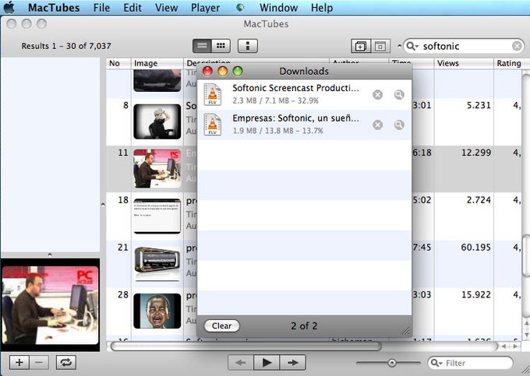This screenshot has width=530, height=376.
Task: Select thumbnail of video number 28
Action: click(157, 311)
